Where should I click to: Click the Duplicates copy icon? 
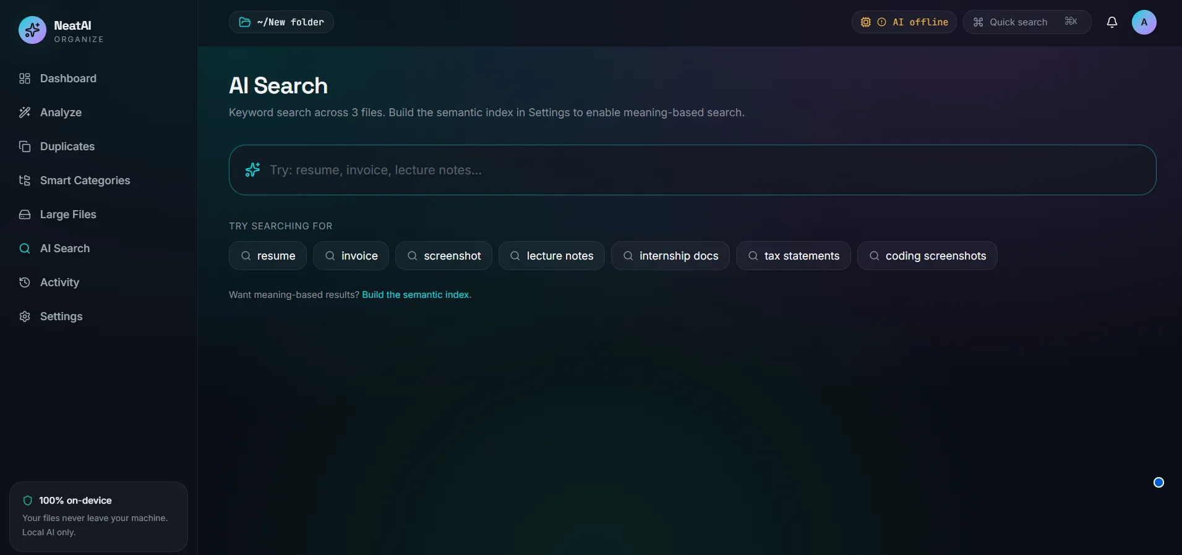point(25,146)
